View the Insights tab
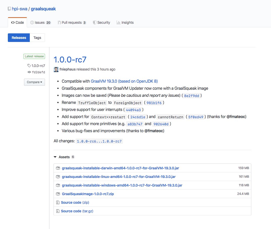The width and height of the screenshot is (271, 229). [125, 22]
